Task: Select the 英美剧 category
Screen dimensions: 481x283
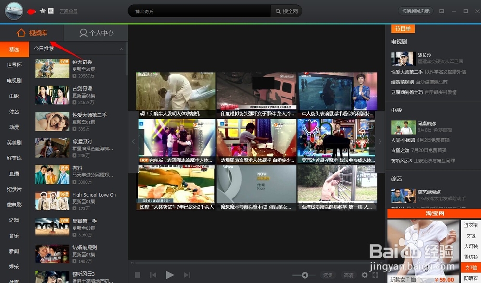Action: (x=14, y=142)
